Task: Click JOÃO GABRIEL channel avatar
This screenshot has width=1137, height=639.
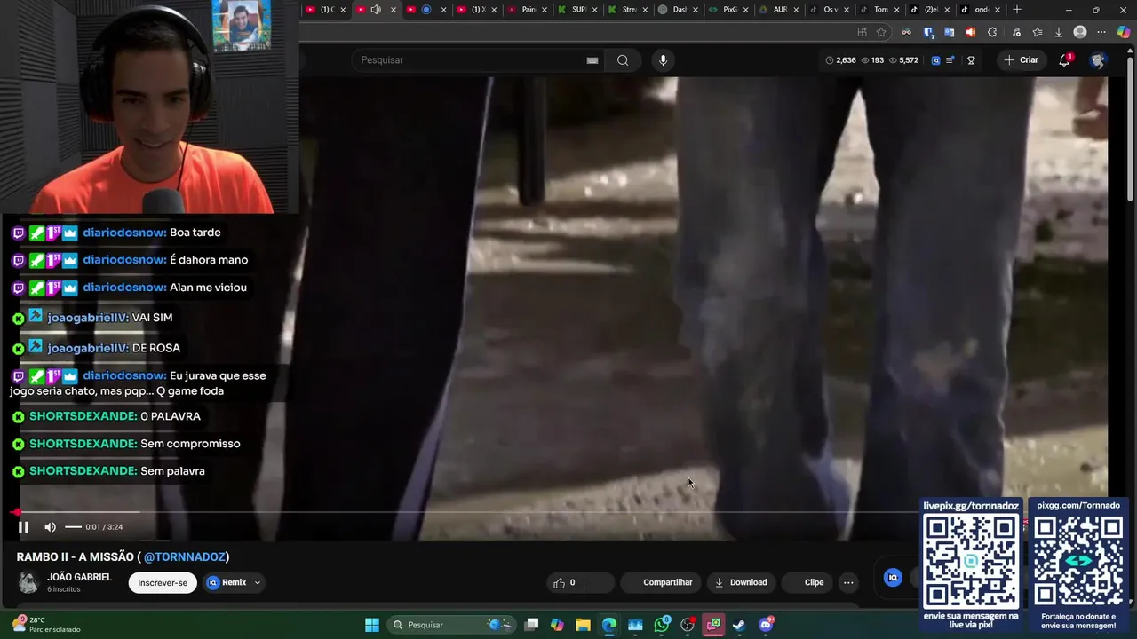Action: pos(28,582)
